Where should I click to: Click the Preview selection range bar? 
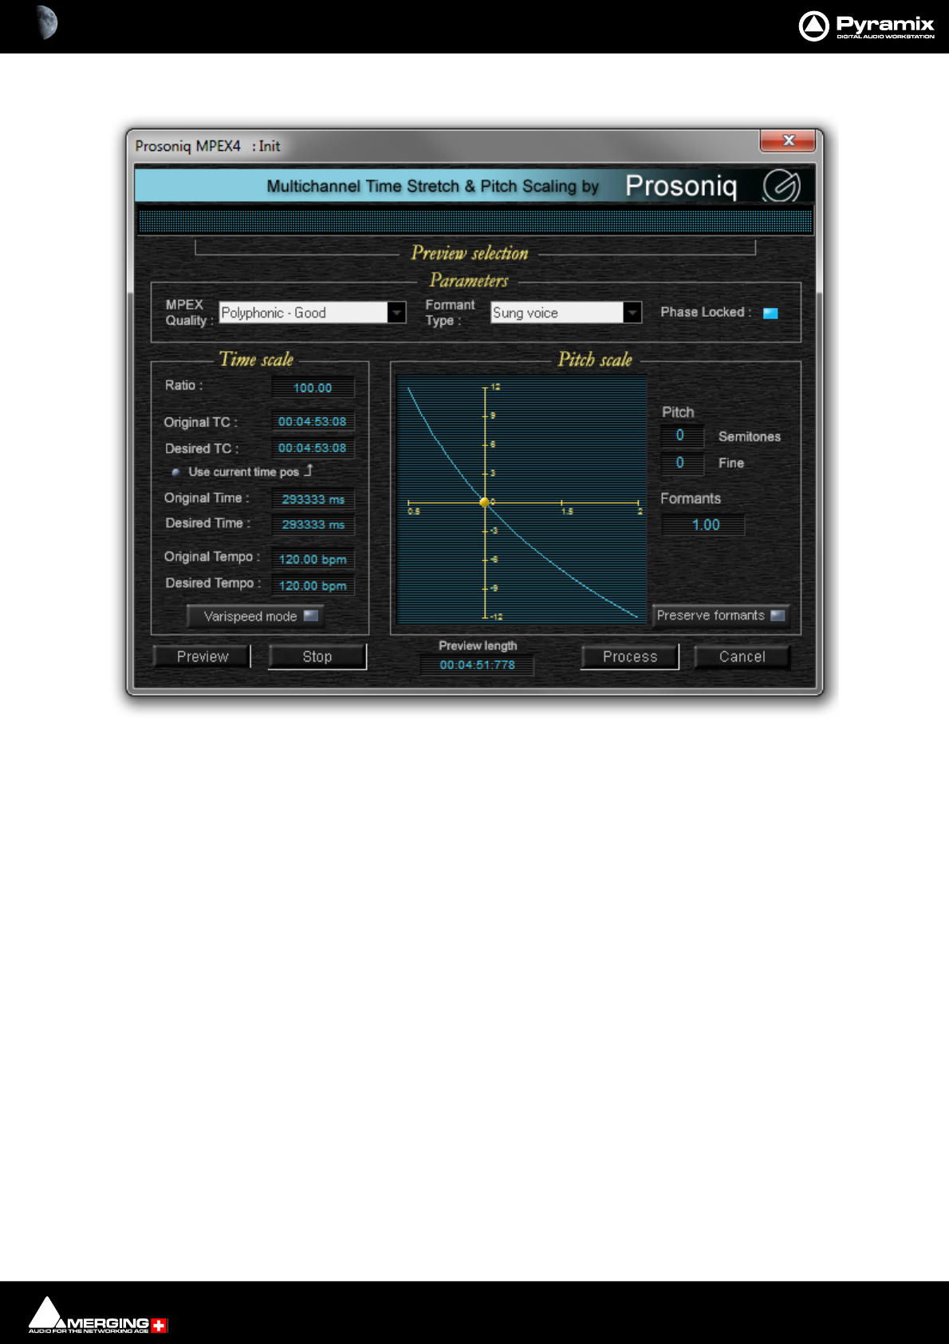[475, 220]
